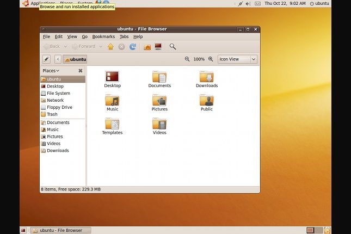351x234 pixels.
Task: Click the Back navigation button
Action: pos(52,46)
